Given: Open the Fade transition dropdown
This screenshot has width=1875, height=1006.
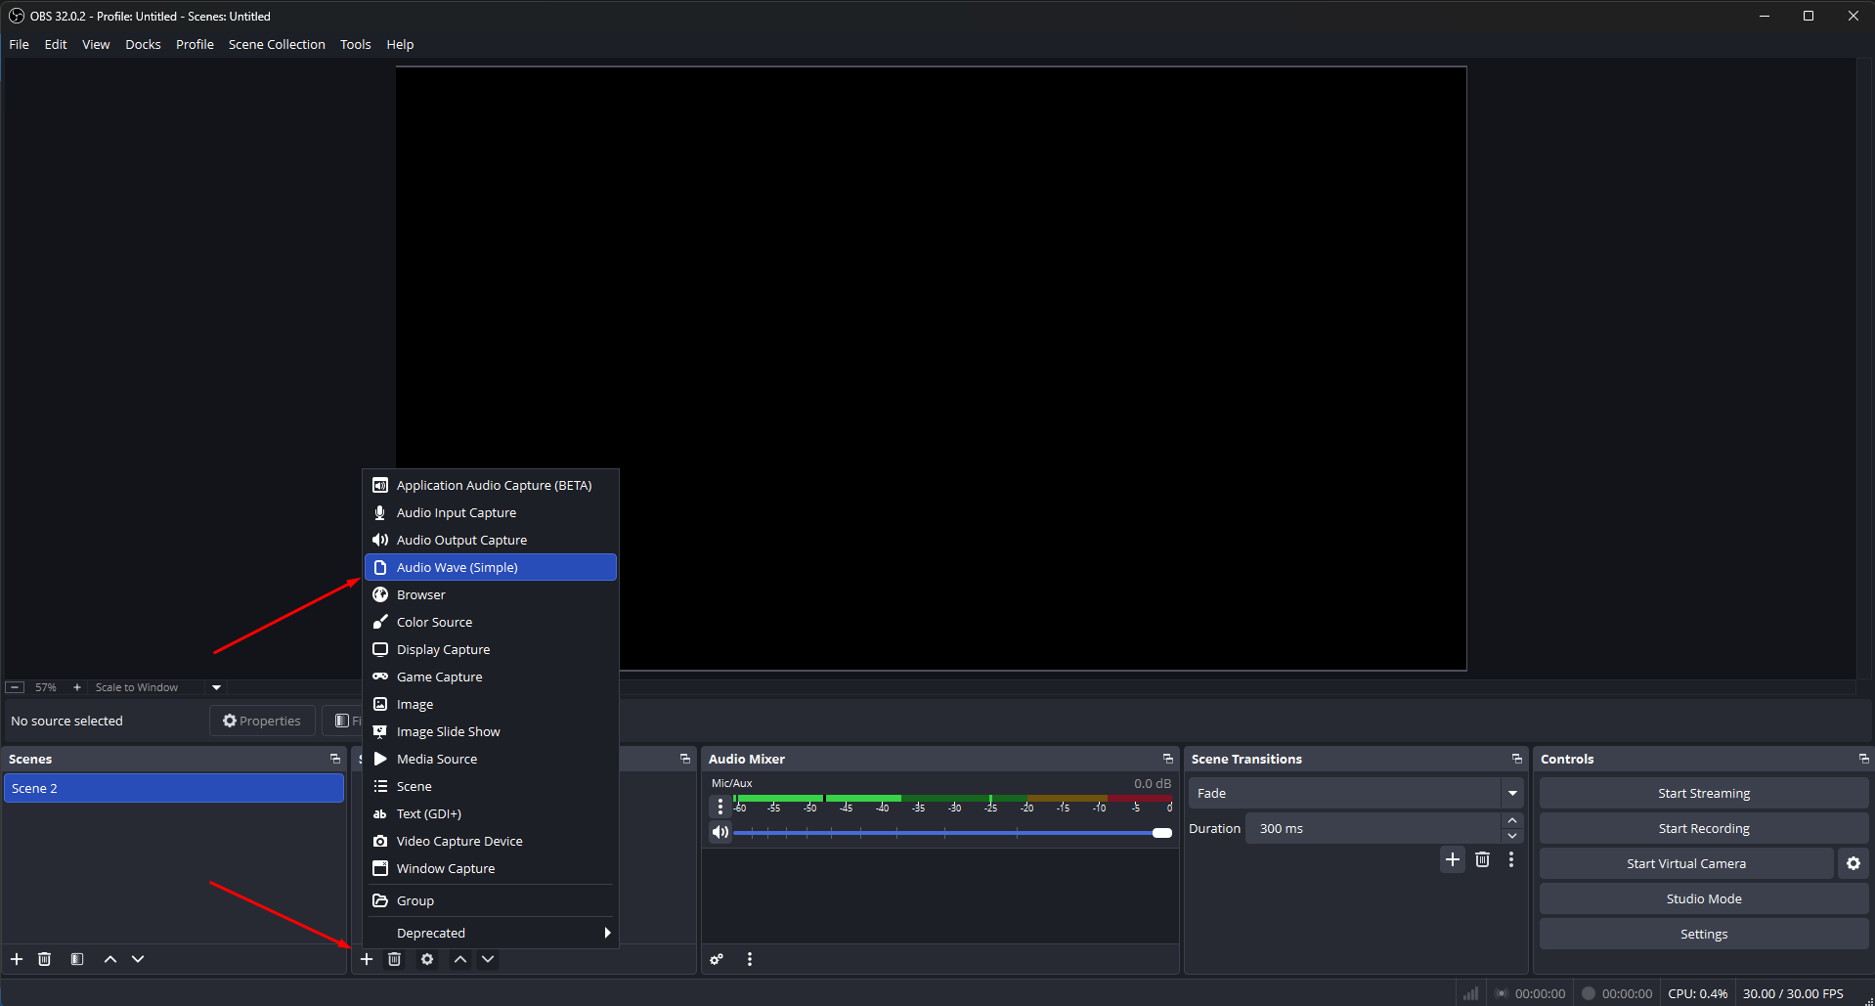Looking at the screenshot, I should (1511, 793).
